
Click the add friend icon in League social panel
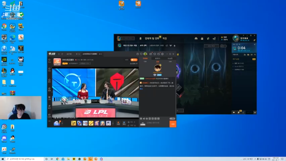click(245, 55)
